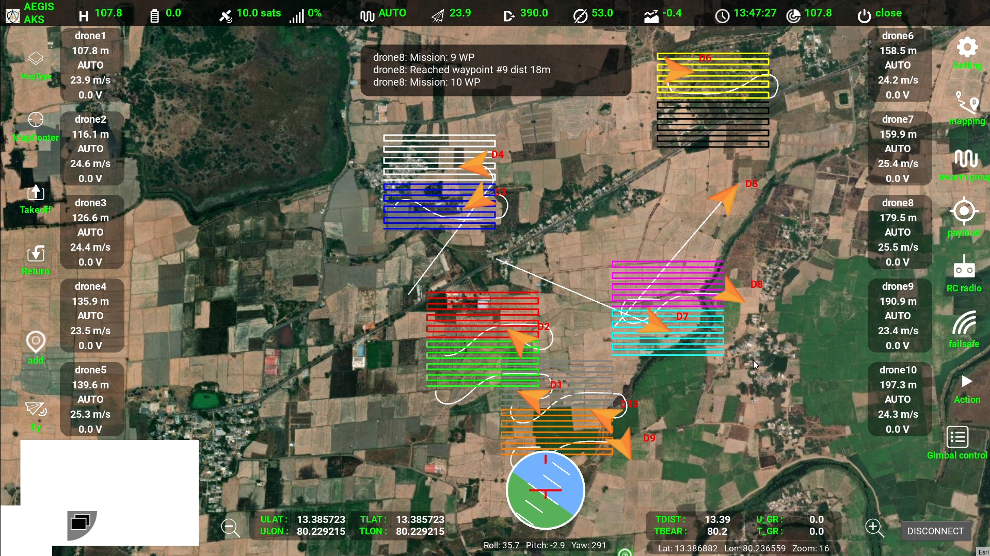Click the zoom out magnifier
The image size is (990, 556).
[230, 528]
